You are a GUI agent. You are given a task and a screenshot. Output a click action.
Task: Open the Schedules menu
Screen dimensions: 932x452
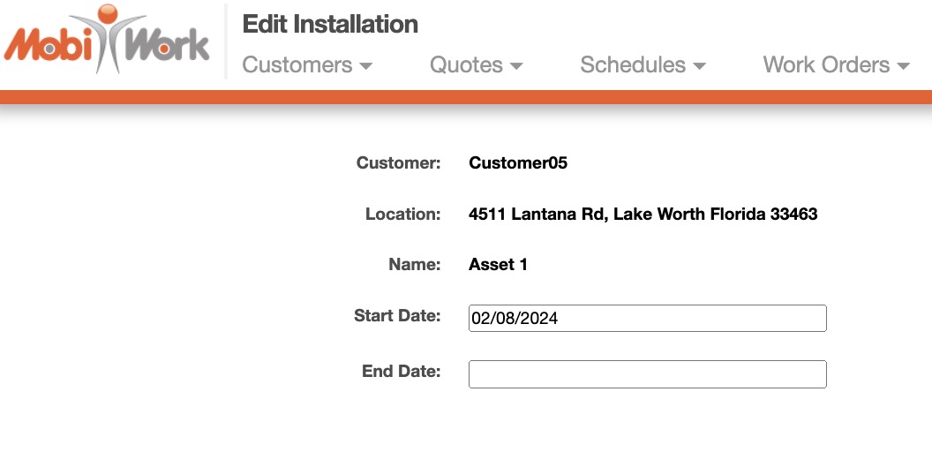[633, 64]
